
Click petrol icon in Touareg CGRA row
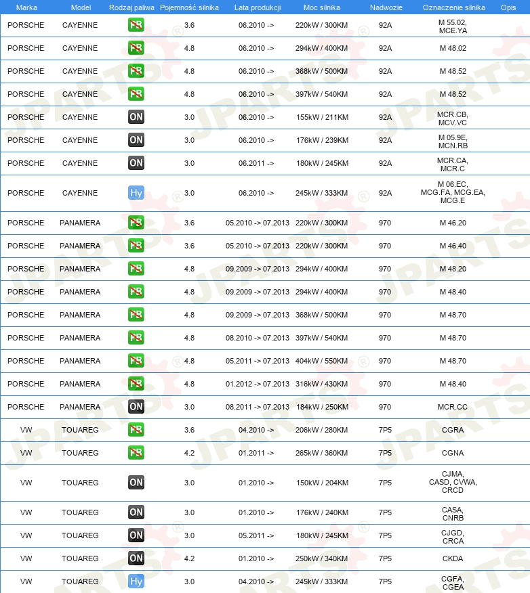pyautogui.click(x=136, y=430)
